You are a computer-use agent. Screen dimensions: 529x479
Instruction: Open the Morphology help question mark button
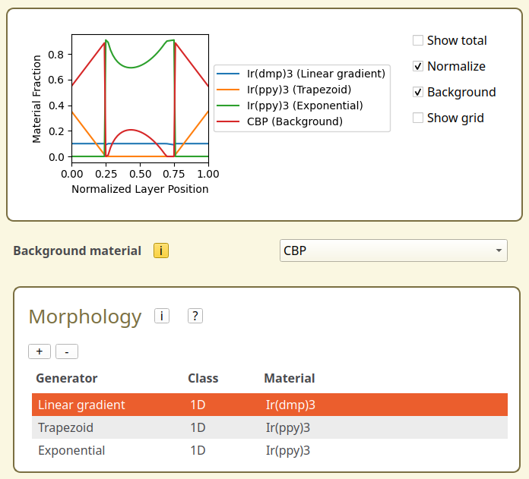coord(195,316)
